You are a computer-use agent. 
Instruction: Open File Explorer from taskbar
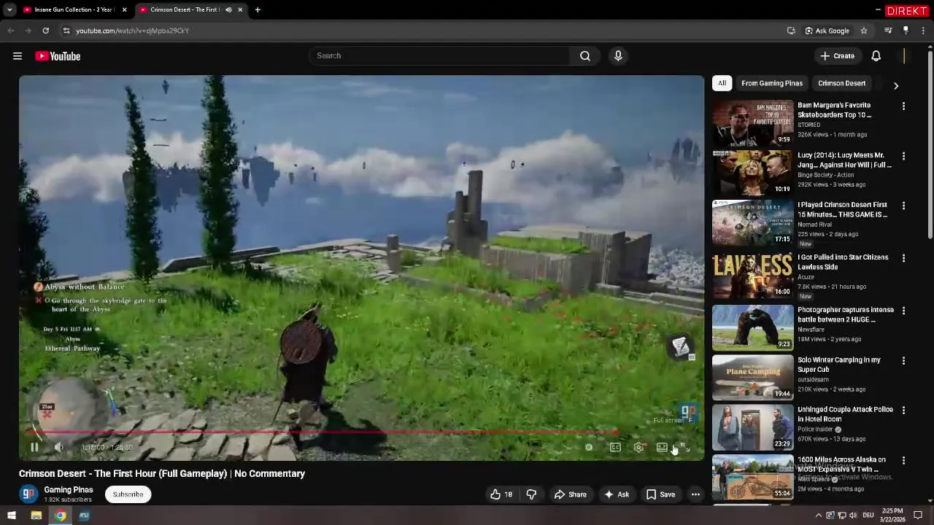36,516
